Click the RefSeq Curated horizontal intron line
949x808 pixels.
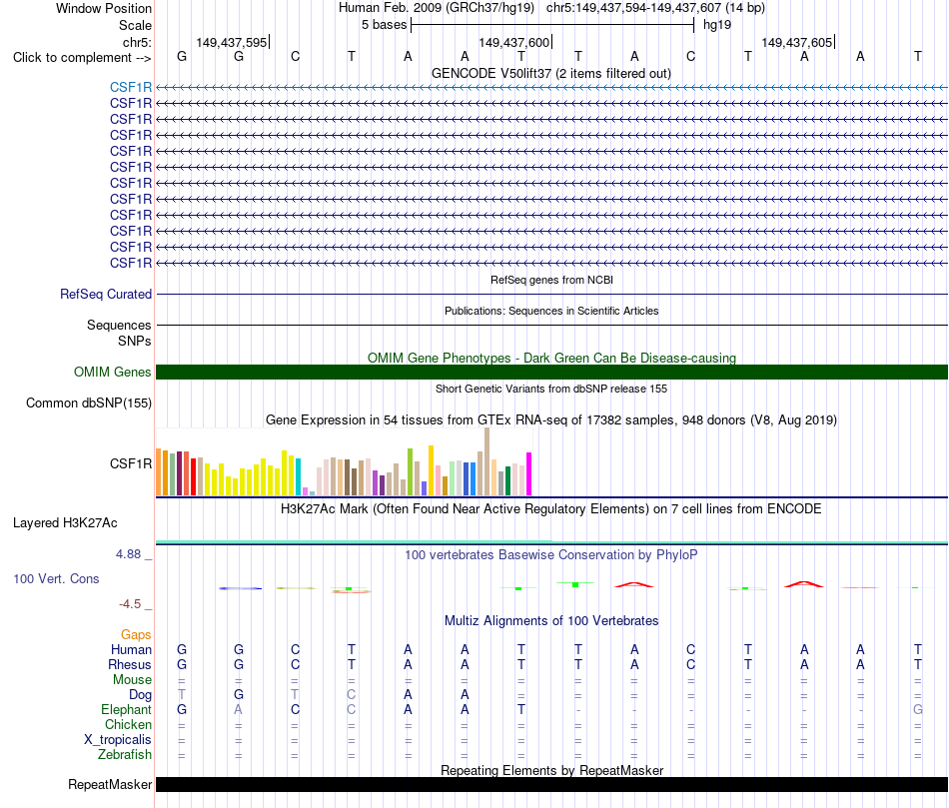pos(551,295)
